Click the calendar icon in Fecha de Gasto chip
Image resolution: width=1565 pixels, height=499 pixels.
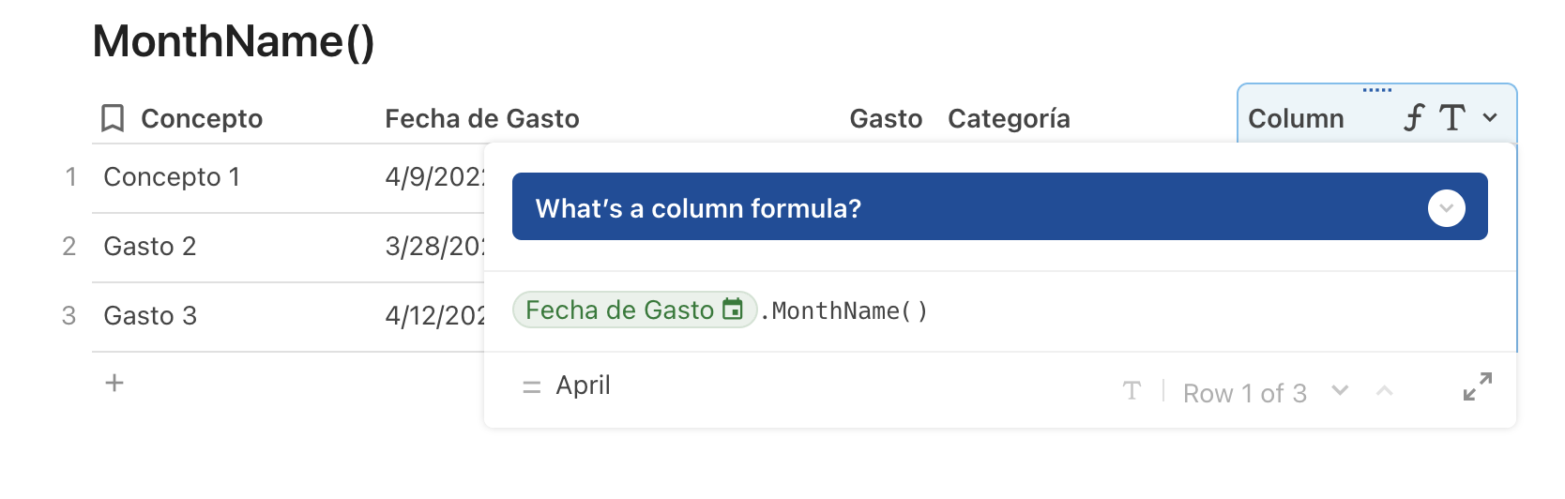(x=733, y=310)
